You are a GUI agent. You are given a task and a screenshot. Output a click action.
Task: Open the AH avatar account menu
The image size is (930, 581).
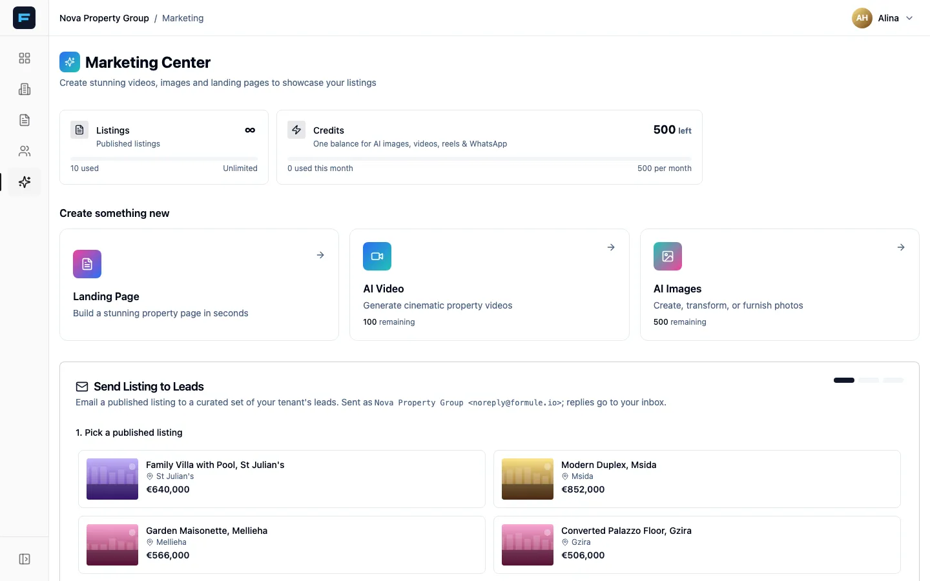[x=862, y=18]
